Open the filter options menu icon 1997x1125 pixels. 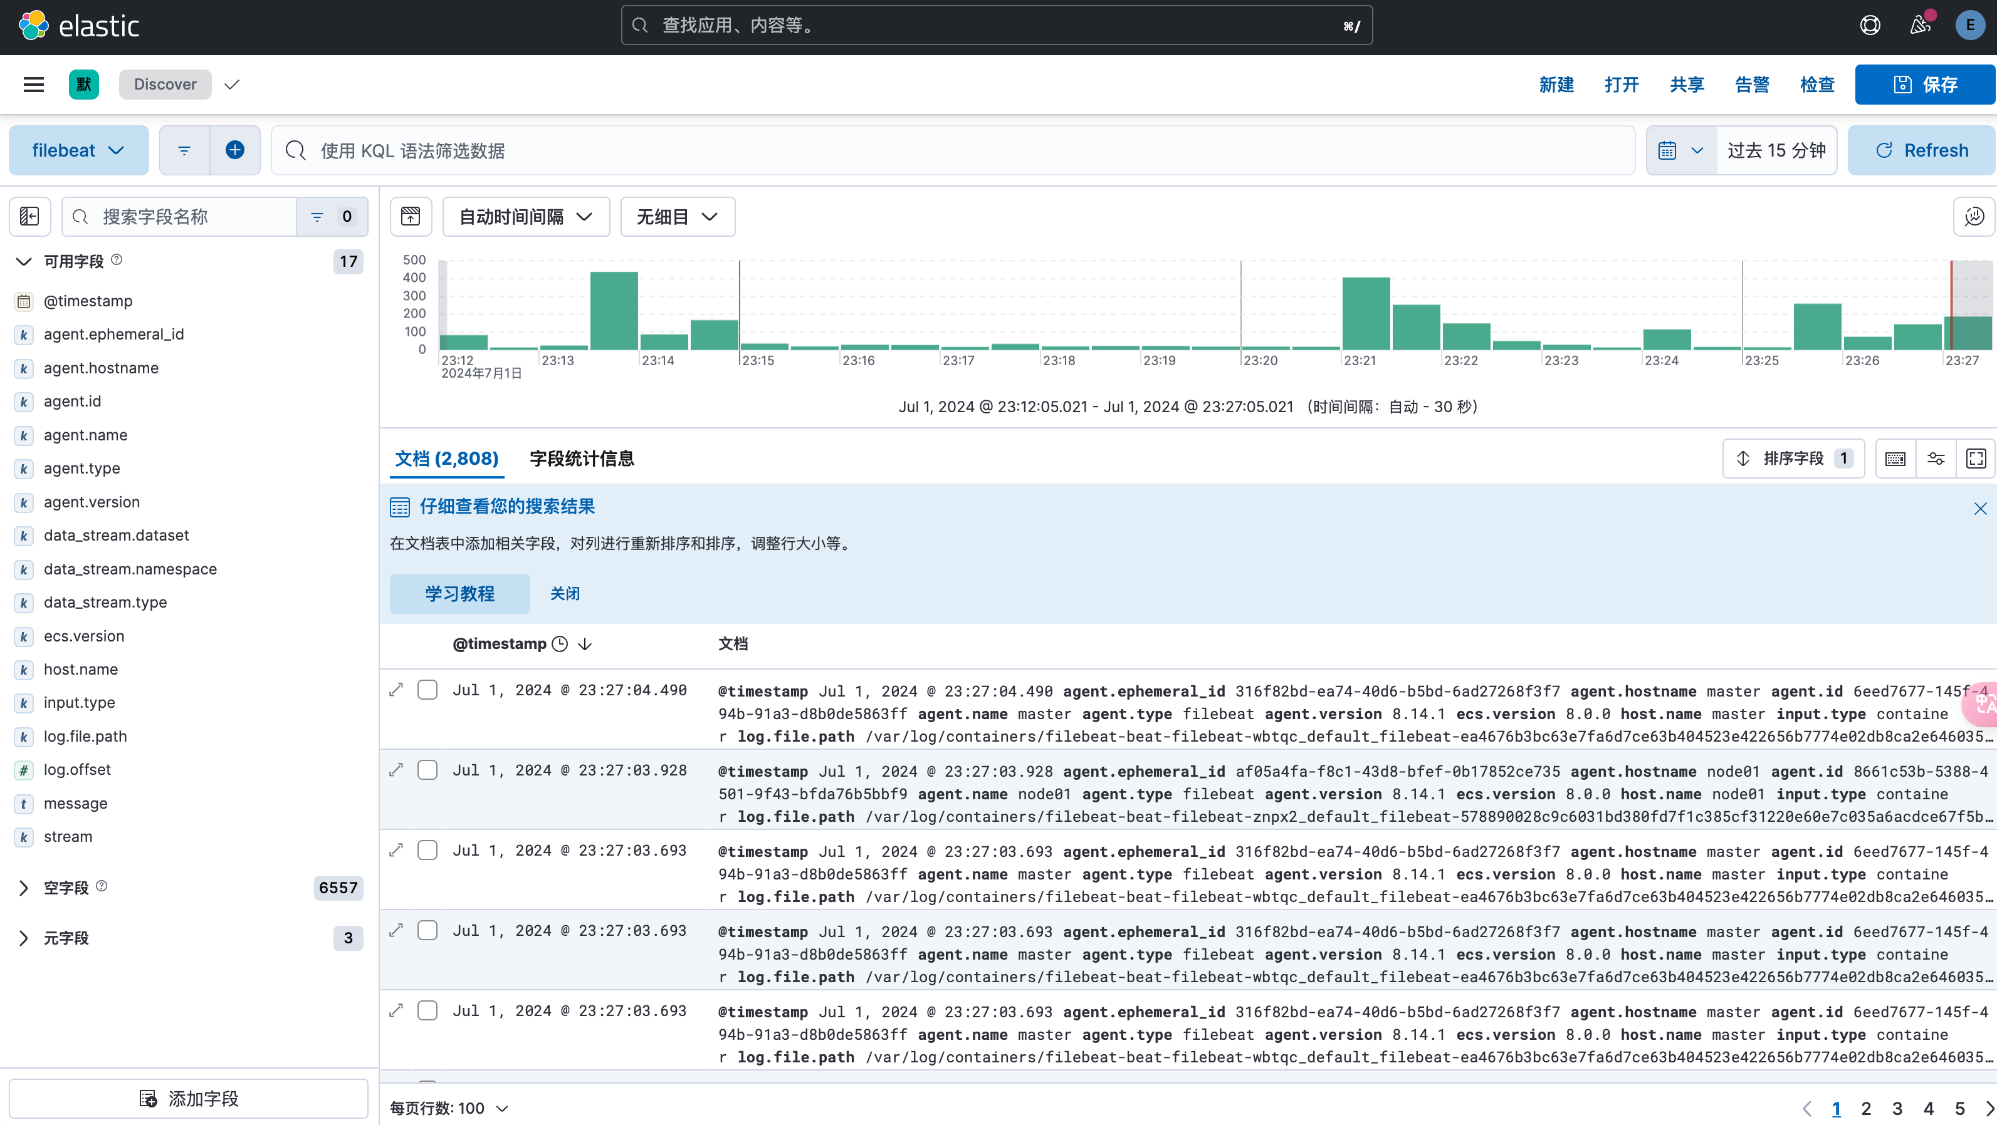[184, 150]
